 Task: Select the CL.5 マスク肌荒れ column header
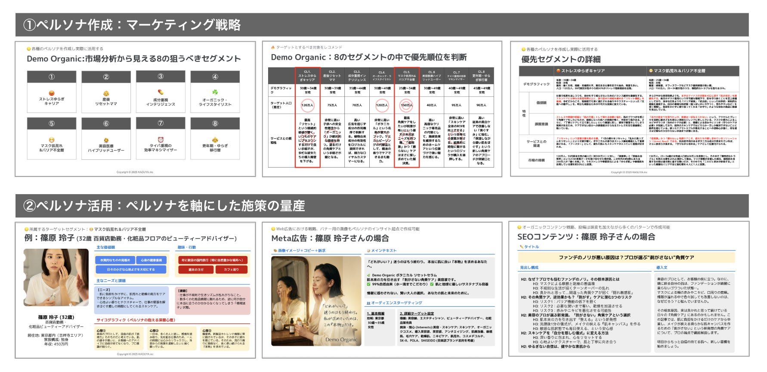click(406, 76)
